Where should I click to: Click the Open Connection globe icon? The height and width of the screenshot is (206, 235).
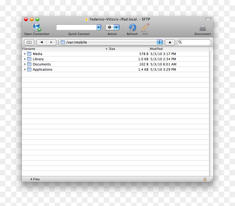pyautogui.click(x=37, y=27)
